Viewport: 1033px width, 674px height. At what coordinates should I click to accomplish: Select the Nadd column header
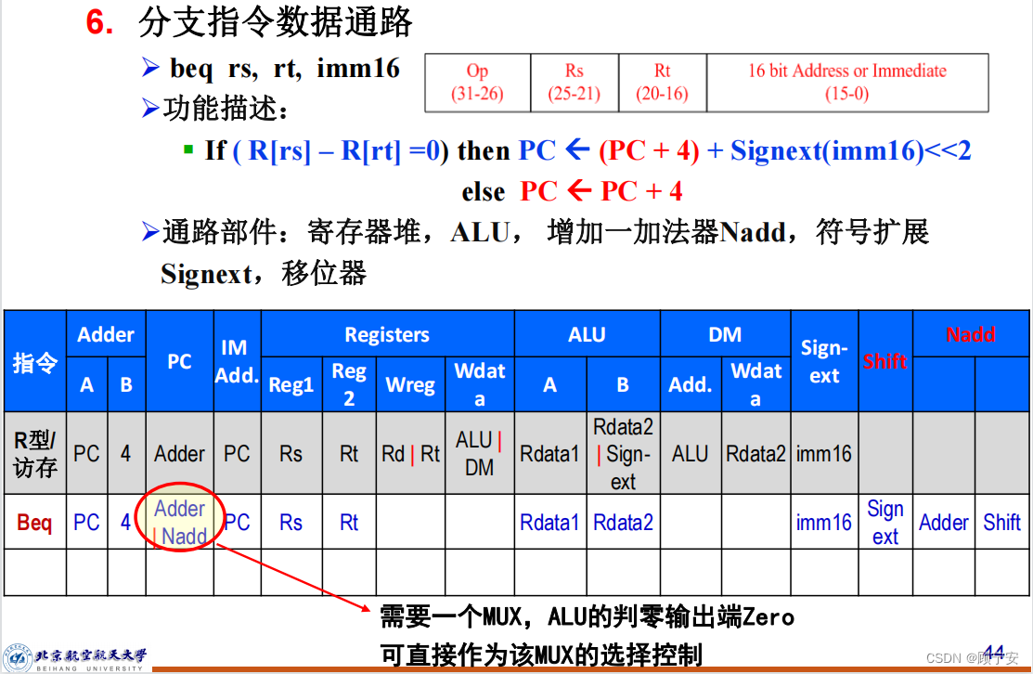(970, 334)
